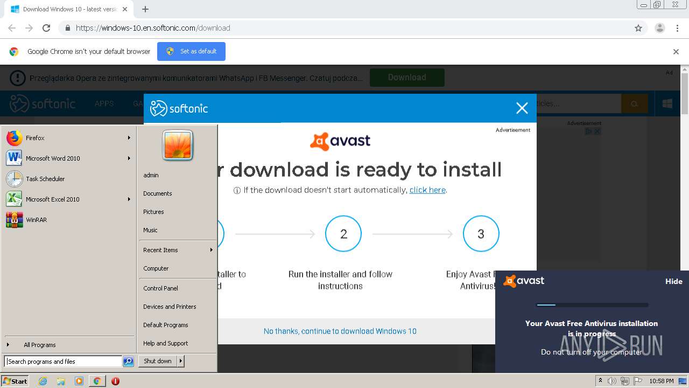This screenshot has width=689, height=388.
Task: Open the Chrome profile avatar
Action: point(660,28)
